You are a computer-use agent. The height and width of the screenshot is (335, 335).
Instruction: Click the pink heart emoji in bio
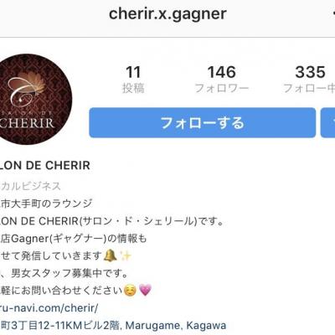145,291
